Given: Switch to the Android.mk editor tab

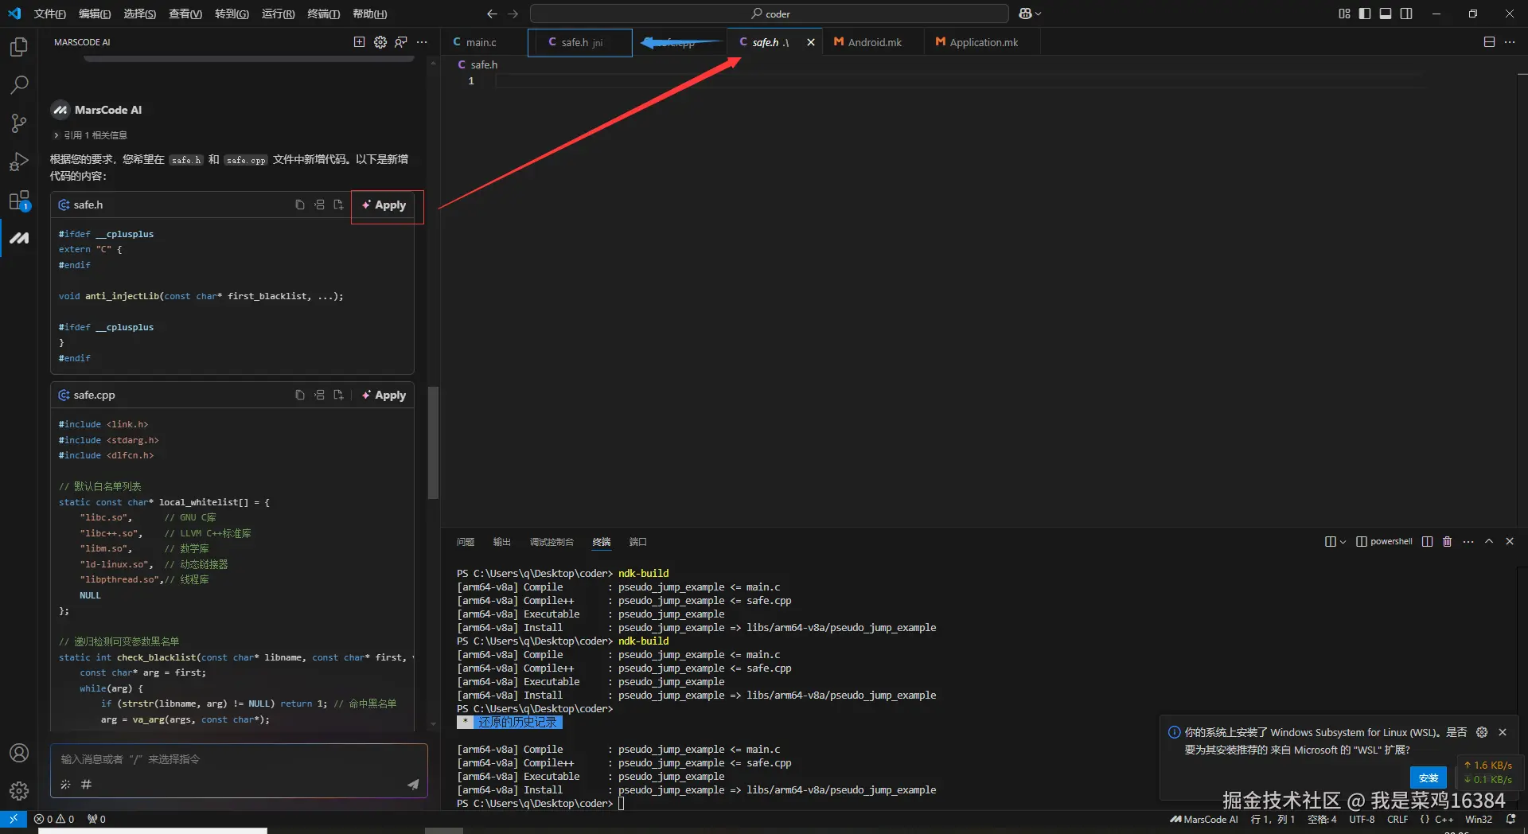Looking at the screenshot, I should [875, 42].
